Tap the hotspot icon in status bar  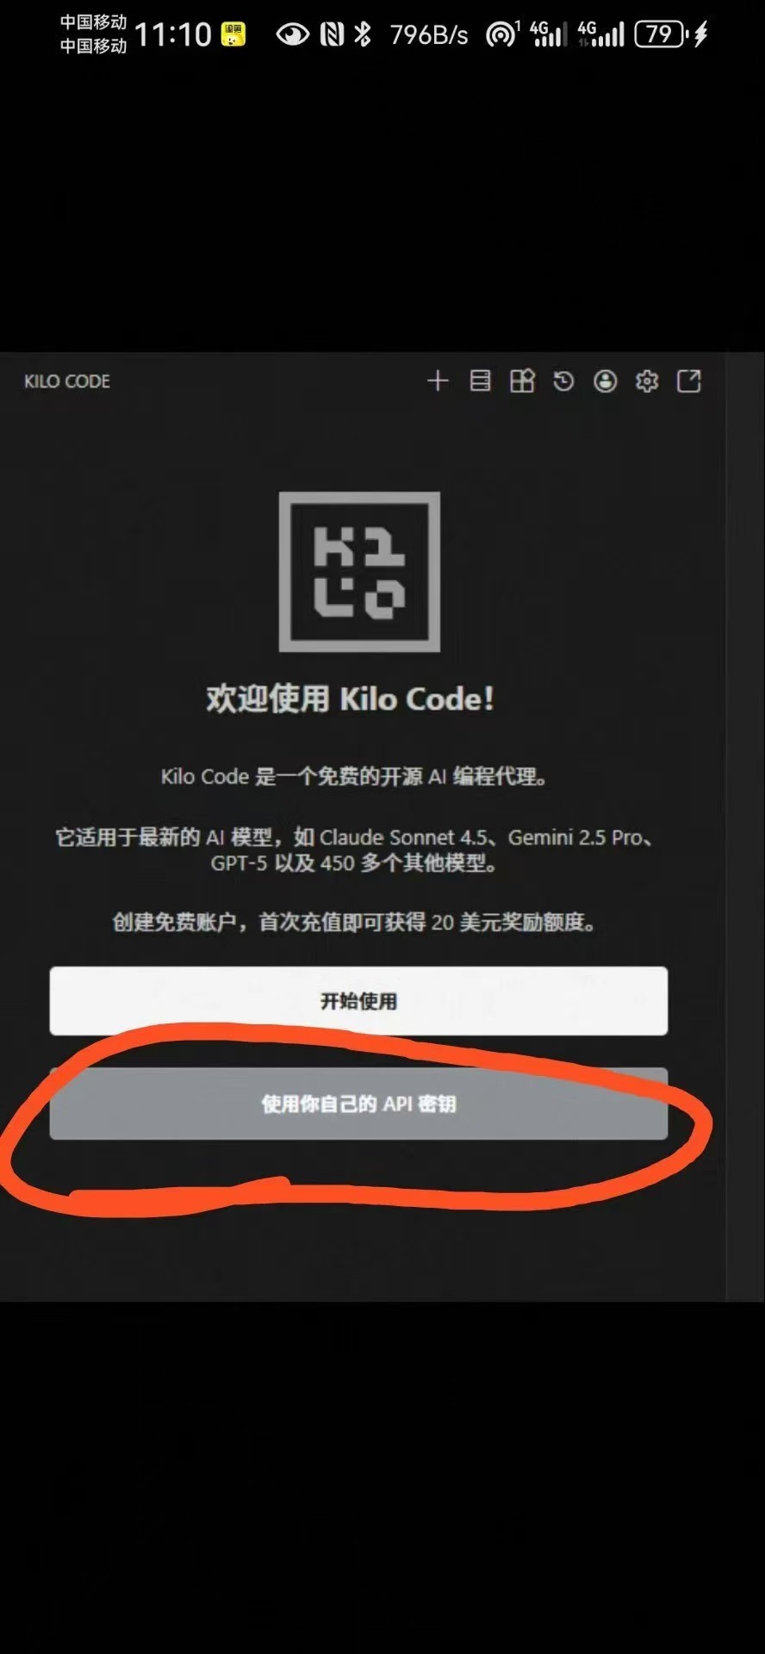pos(501,34)
